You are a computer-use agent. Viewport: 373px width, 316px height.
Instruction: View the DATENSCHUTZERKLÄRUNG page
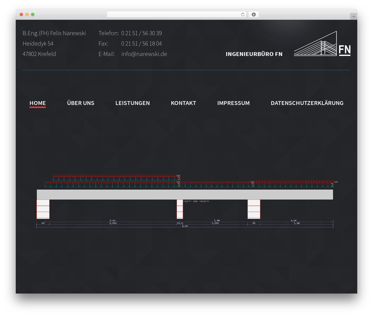coord(307,103)
